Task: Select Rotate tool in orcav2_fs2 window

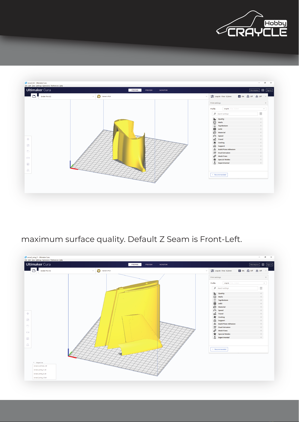Action: click(x=28, y=152)
